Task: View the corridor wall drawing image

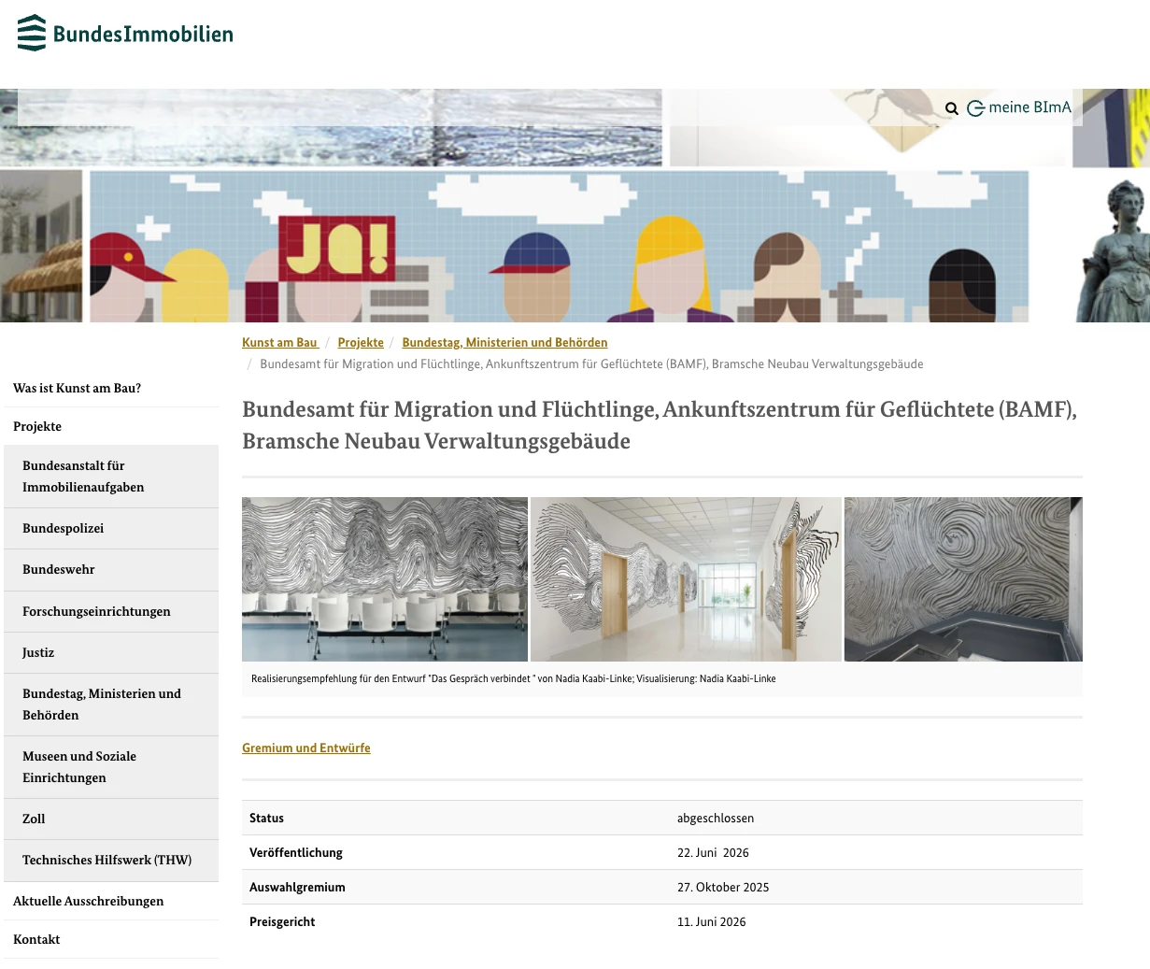Action: pos(686,579)
